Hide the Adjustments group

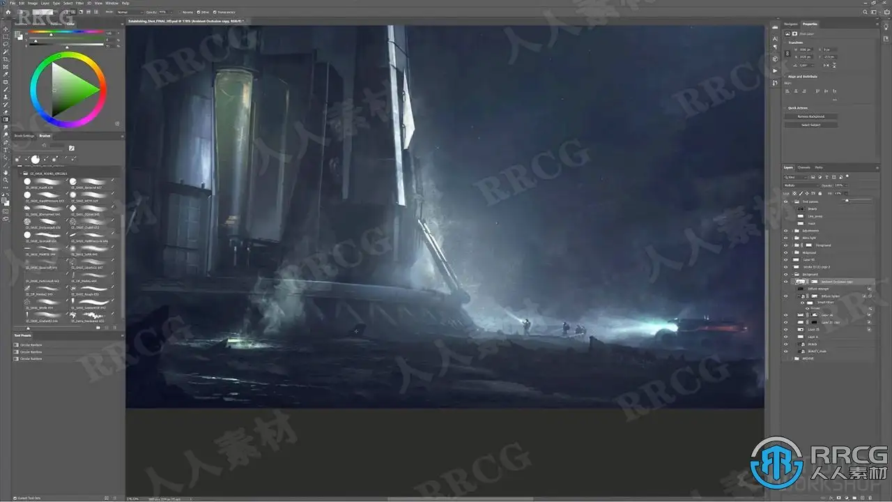click(x=786, y=230)
